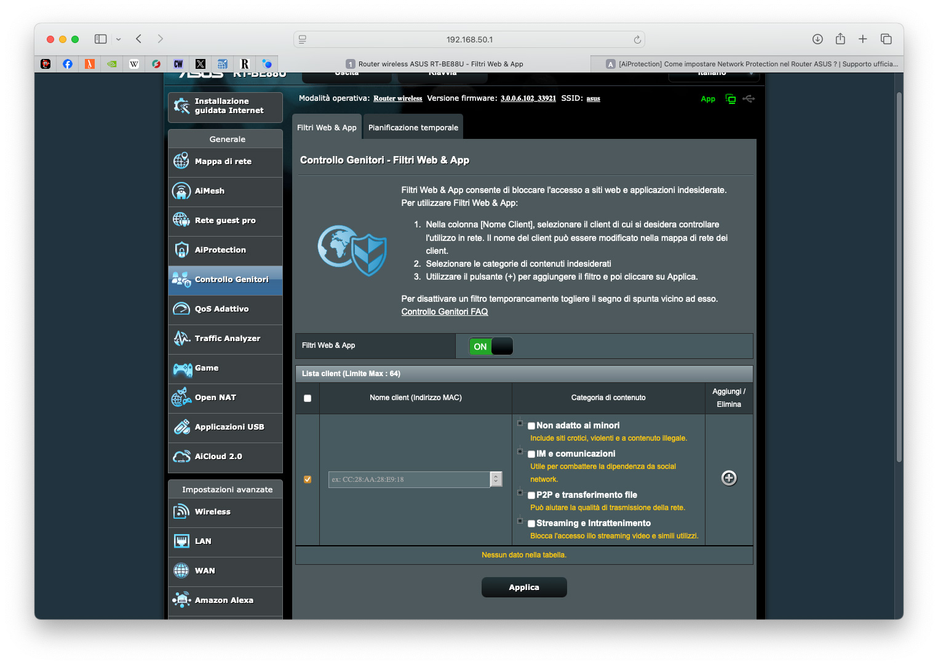This screenshot has height=665, width=938.
Task: Open Amazon Alexa settings
Action: (x=225, y=600)
